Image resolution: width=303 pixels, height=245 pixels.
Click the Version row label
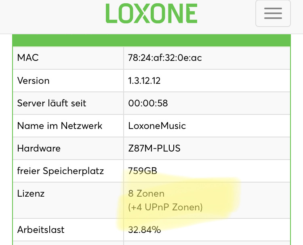pos(33,81)
